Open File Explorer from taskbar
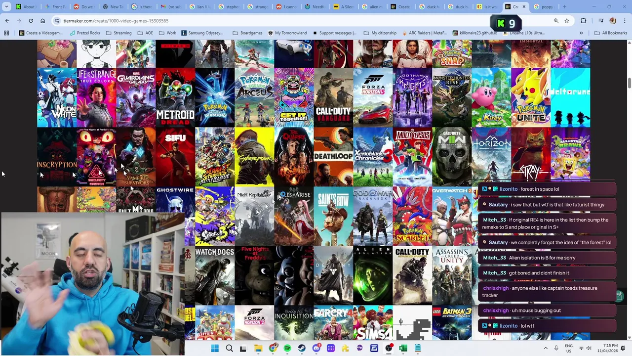Image resolution: width=632 pixels, height=356 pixels. tap(258, 349)
